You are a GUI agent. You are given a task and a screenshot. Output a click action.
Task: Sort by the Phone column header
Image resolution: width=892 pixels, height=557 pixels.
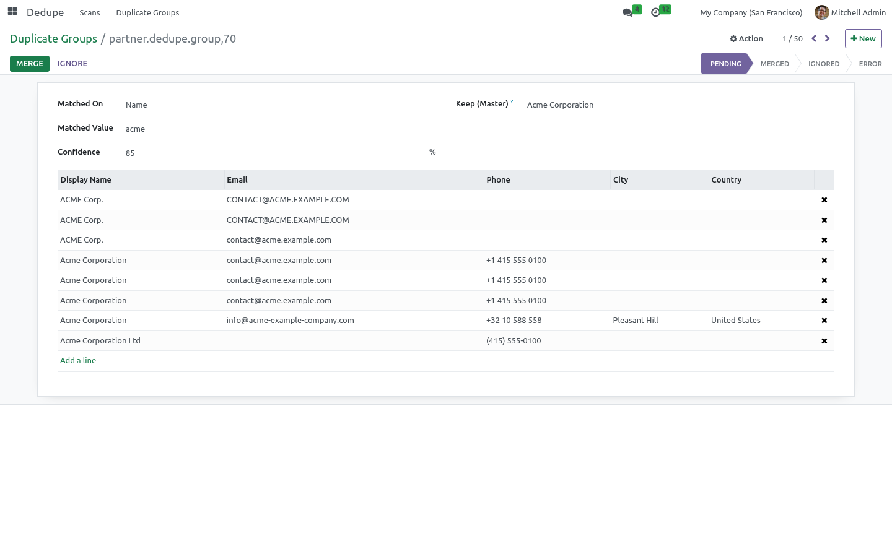(547, 180)
